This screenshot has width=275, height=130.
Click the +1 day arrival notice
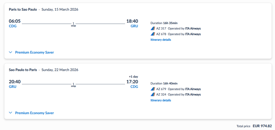click(133, 76)
